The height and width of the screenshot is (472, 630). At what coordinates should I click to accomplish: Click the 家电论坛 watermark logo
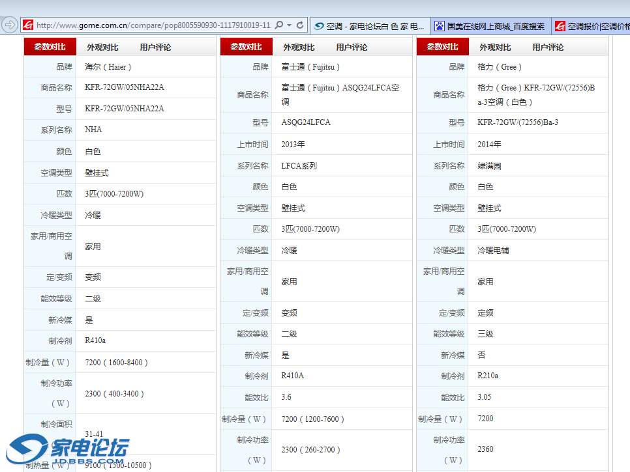[x=68, y=450]
